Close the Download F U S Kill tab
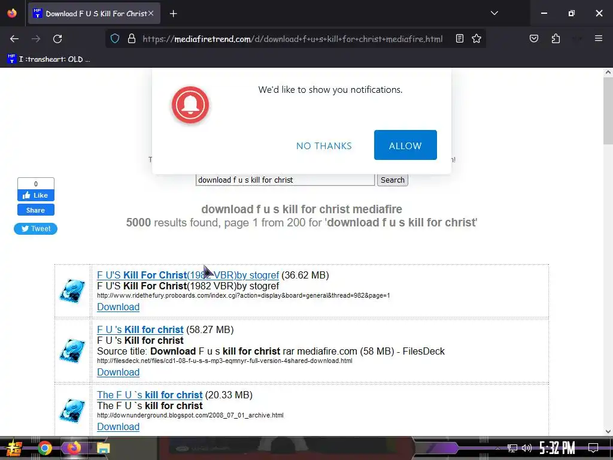The width and height of the screenshot is (613, 460). (151, 13)
